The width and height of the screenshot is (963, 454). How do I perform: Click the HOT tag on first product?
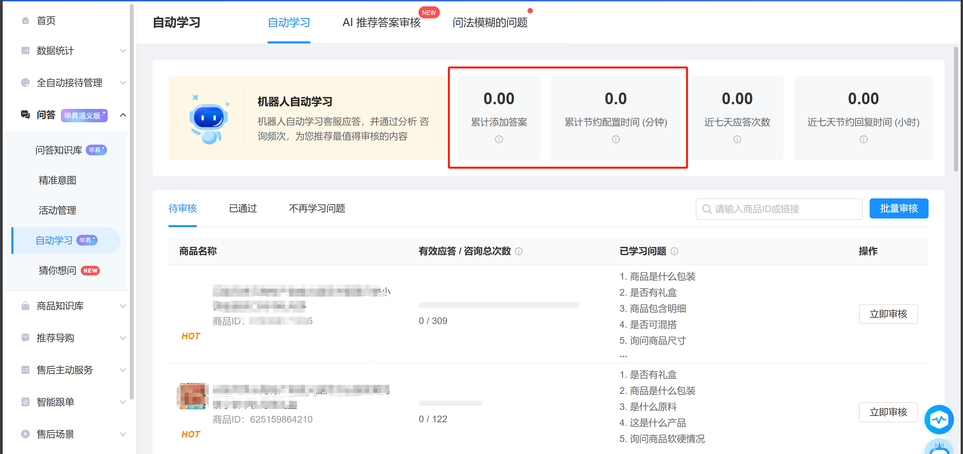(191, 336)
